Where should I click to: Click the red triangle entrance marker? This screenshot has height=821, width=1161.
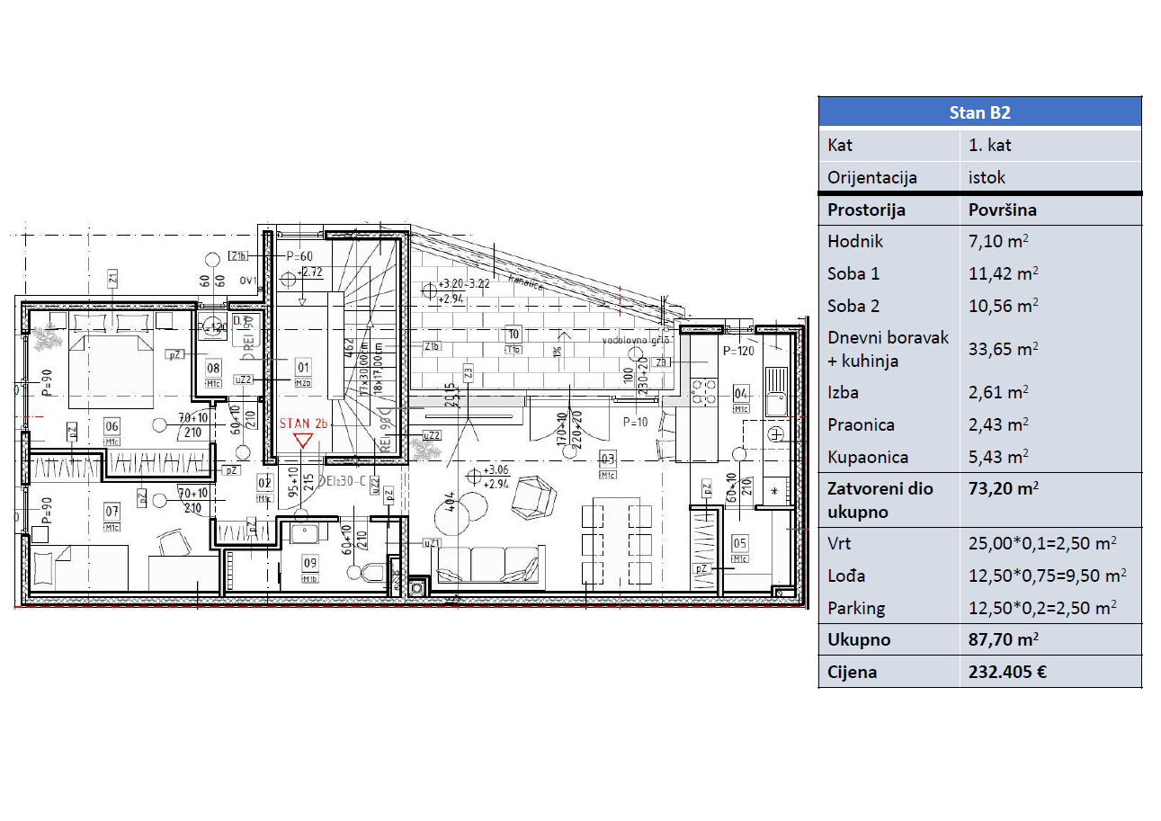pyautogui.click(x=304, y=440)
